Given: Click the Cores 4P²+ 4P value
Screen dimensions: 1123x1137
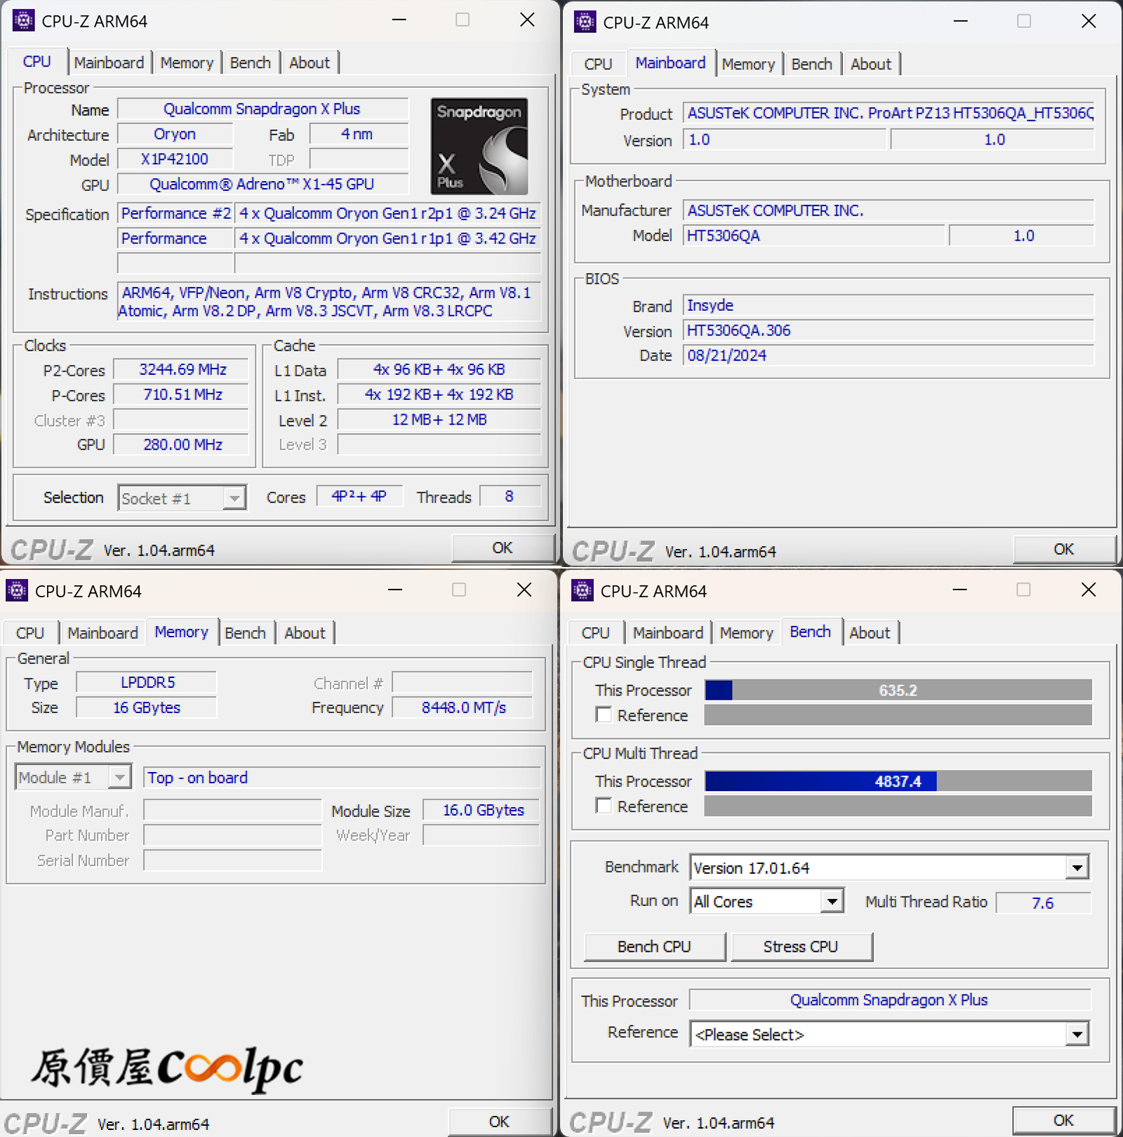Looking at the screenshot, I should pos(359,496).
